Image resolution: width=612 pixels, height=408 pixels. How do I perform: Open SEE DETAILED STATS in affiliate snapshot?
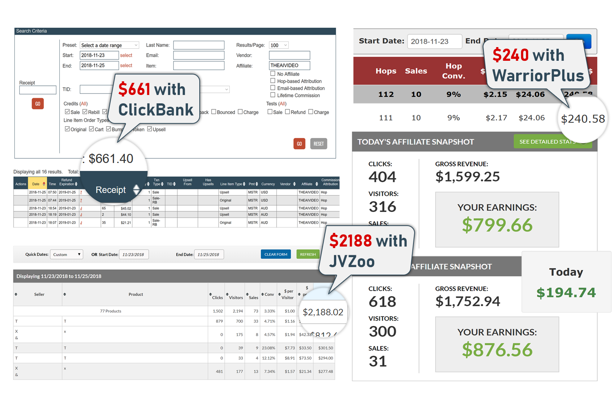click(x=552, y=142)
